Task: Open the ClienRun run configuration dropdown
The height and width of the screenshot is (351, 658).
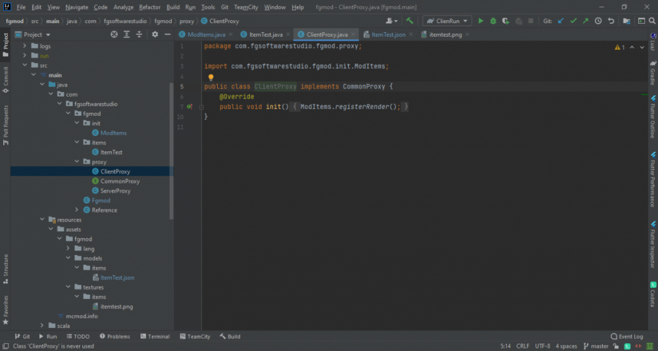Action: pyautogui.click(x=447, y=21)
